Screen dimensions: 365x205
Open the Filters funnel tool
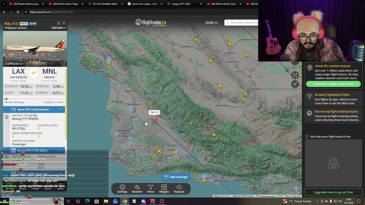click(151, 189)
